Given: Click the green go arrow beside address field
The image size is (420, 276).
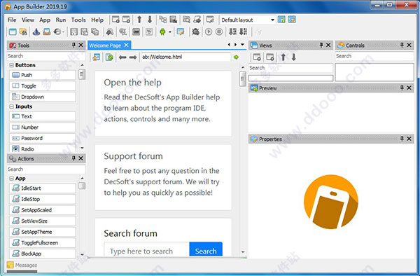Looking at the screenshot, I should 236,57.
